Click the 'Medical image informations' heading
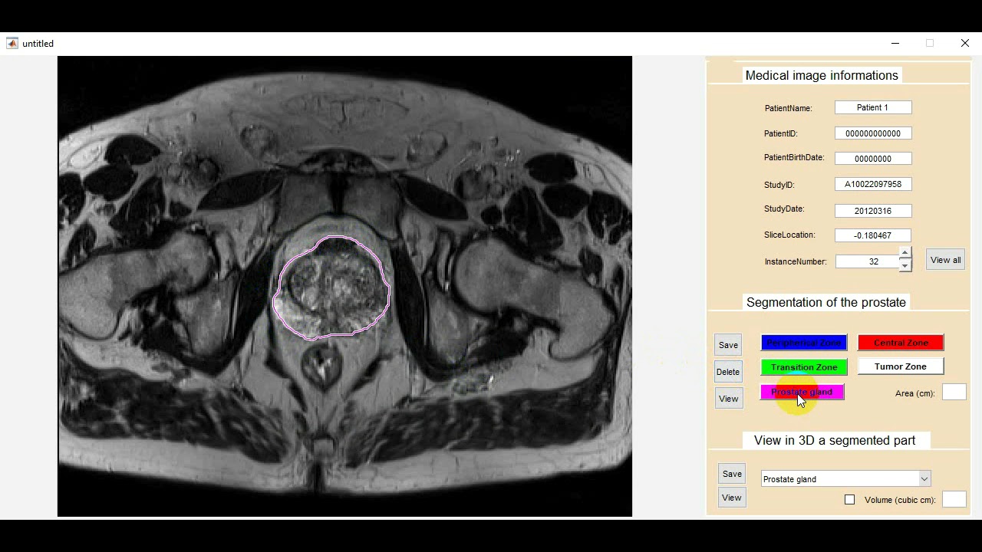Viewport: 982px width, 552px height. coord(822,75)
